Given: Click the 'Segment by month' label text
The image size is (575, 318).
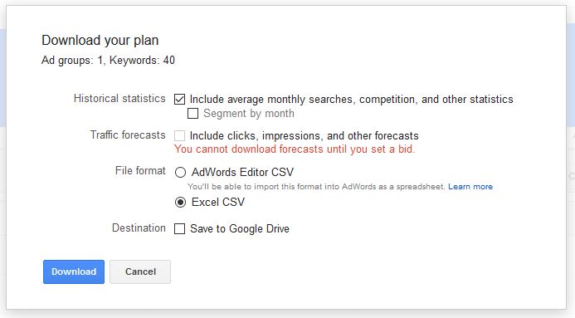Looking at the screenshot, I should (249, 114).
